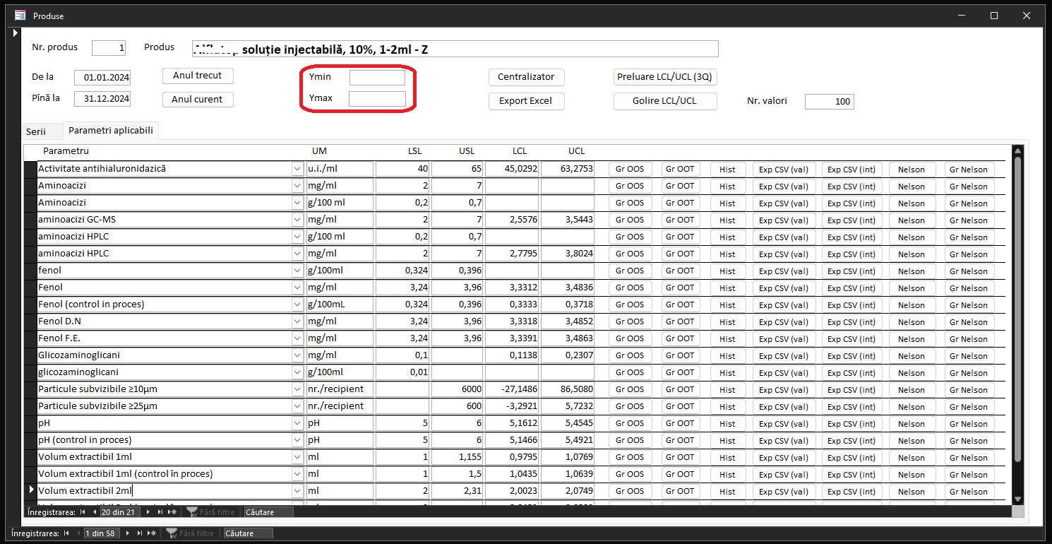Go to first record in '20 din 21' navigator
Viewport: 1052px width, 544px height.
click(x=83, y=512)
